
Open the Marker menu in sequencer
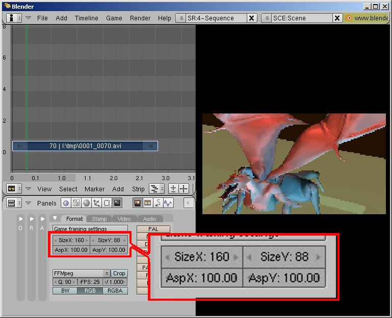click(94, 189)
